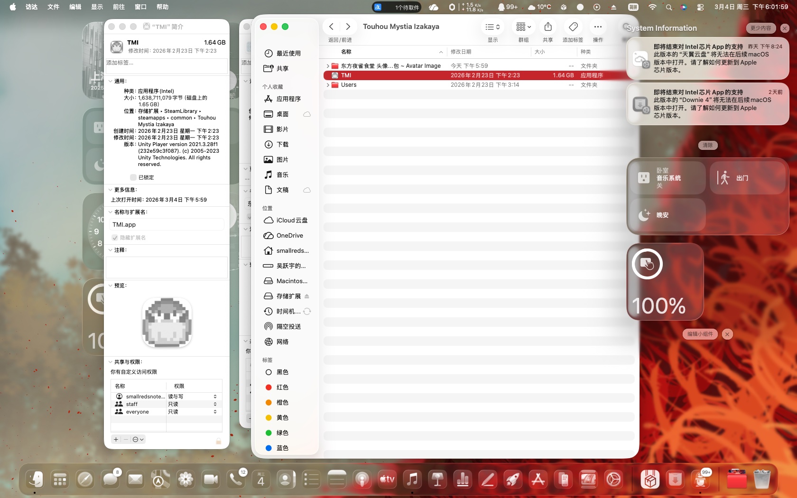Image resolution: width=797 pixels, height=498 pixels.
Task: Open the 前往 menu in menu bar
Action: [119, 7]
